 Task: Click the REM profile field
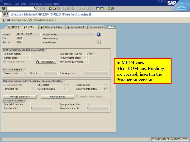[67, 85]
